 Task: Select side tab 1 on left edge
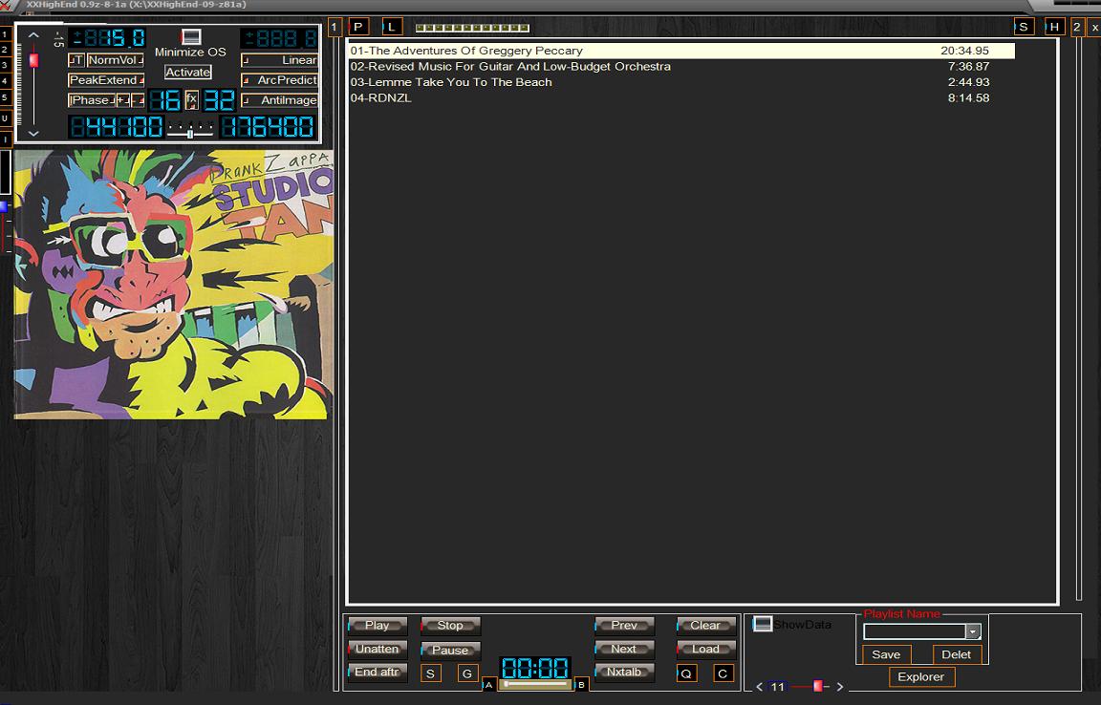tap(5, 34)
